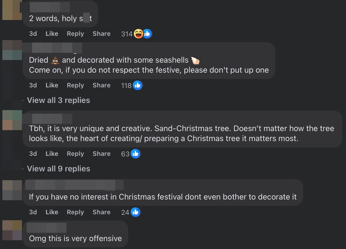This screenshot has height=249, width=346.
Task: Reply to the seashells comment
Action: pos(75,85)
